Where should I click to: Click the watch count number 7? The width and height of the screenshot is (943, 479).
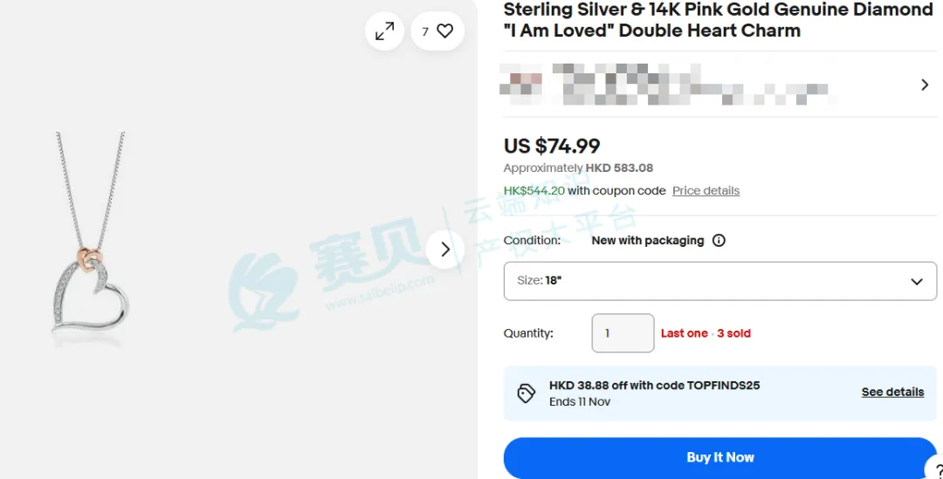click(425, 31)
